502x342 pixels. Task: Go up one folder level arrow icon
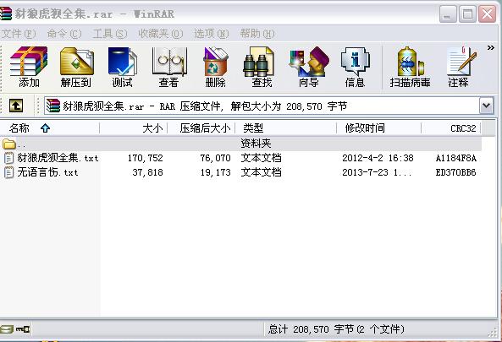click(16, 106)
